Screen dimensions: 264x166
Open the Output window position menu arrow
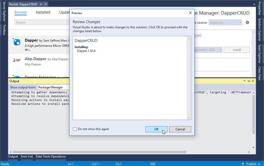pyautogui.click(x=244, y=81)
